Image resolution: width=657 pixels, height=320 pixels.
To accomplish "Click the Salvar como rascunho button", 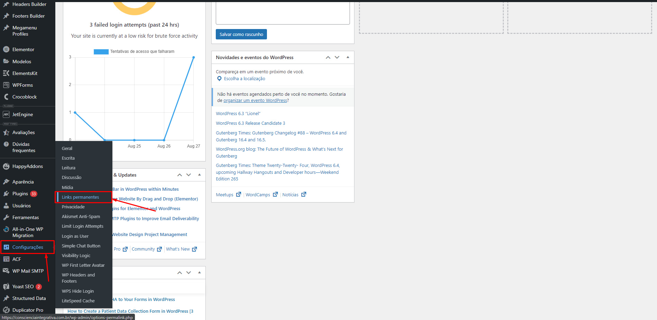I will tap(241, 34).
